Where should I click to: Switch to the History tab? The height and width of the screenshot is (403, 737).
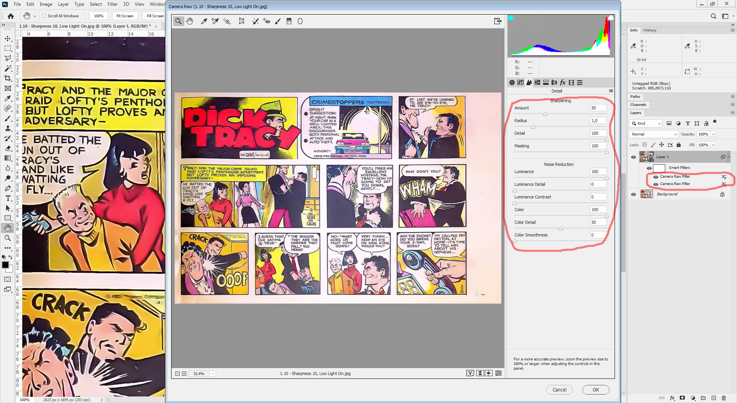tap(649, 30)
